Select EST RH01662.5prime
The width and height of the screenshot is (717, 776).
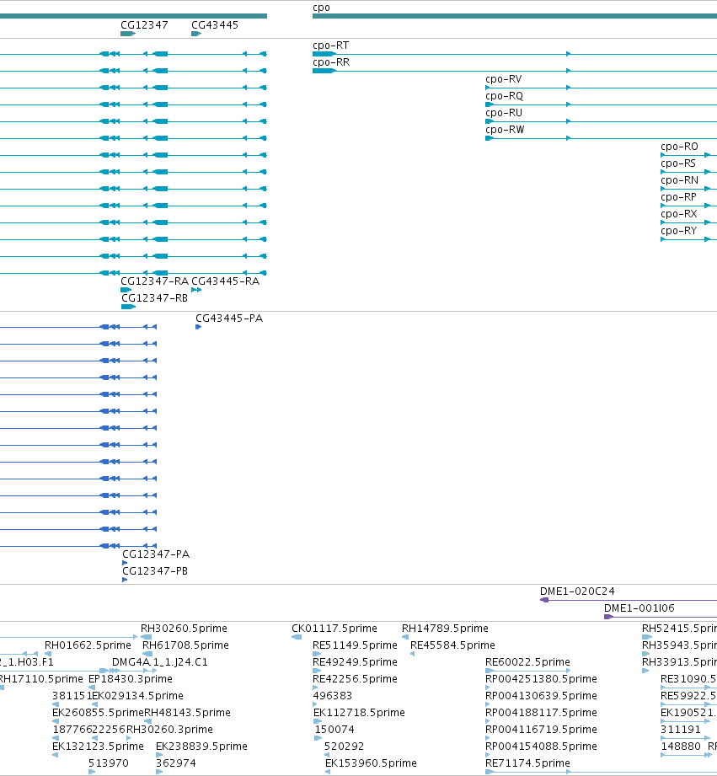[x=88, y=645]
